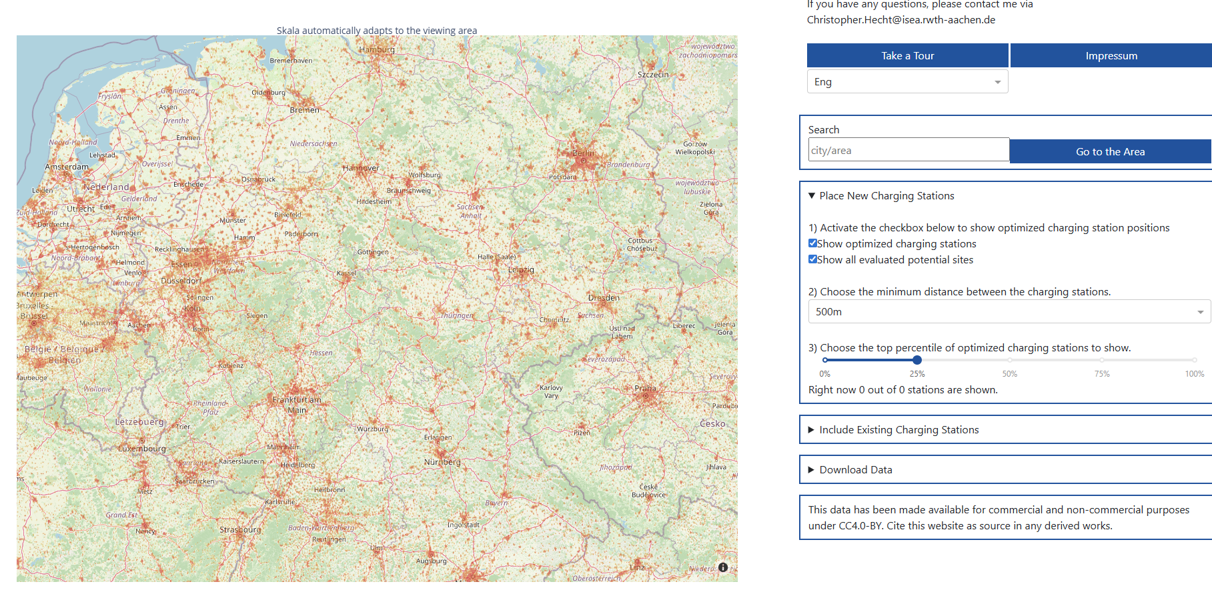
Task: Click on Praha on the map
Action: pos(645,389)
